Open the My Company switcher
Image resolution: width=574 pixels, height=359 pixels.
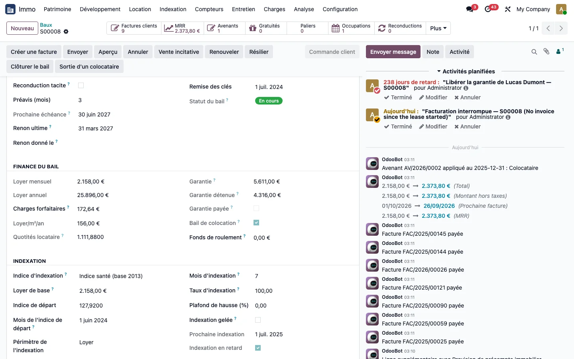[x=533, y=9]
